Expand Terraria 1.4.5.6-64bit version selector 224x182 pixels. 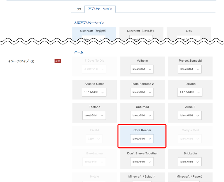pos(190,92)
